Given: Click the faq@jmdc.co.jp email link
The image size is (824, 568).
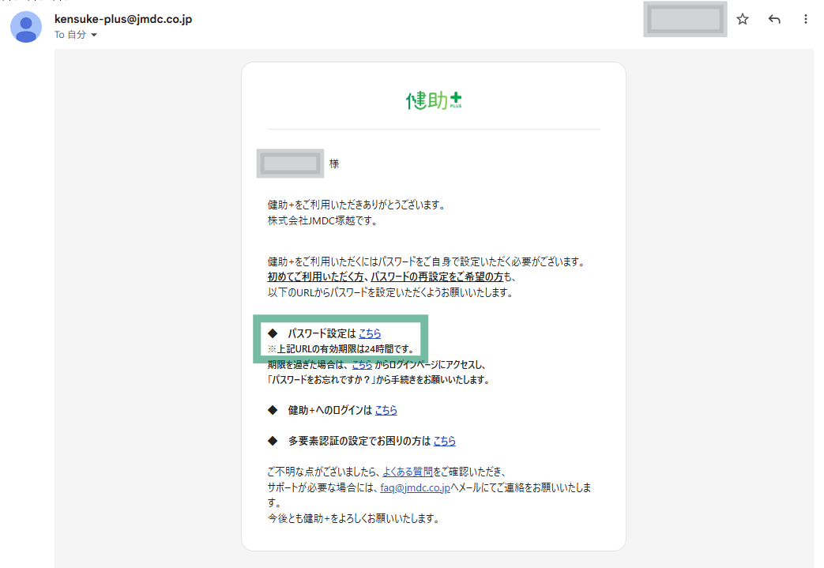Looking at the screenshot, I should [415, 487].
